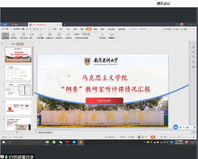This screenshot has width=198, height=159.
Task: Open the Windows Start menu
Action: (3, 142)
